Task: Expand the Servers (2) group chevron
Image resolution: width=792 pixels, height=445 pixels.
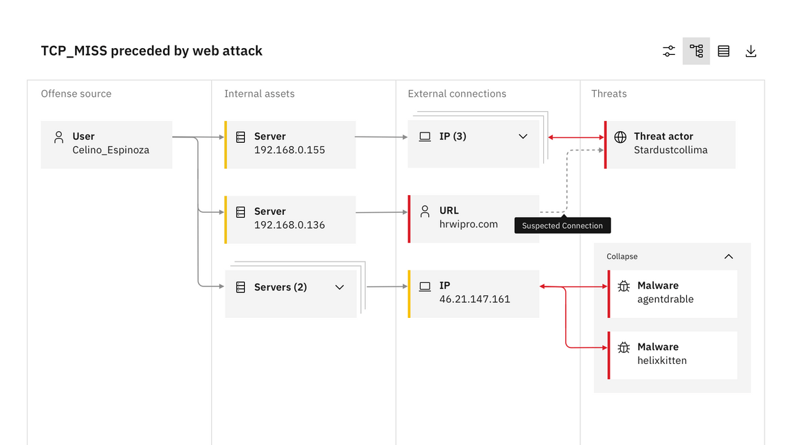Action: (340, 287)
